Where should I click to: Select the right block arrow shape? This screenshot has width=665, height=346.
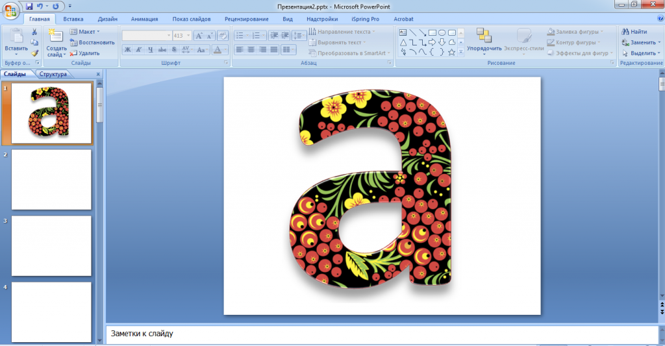(432, 42)
